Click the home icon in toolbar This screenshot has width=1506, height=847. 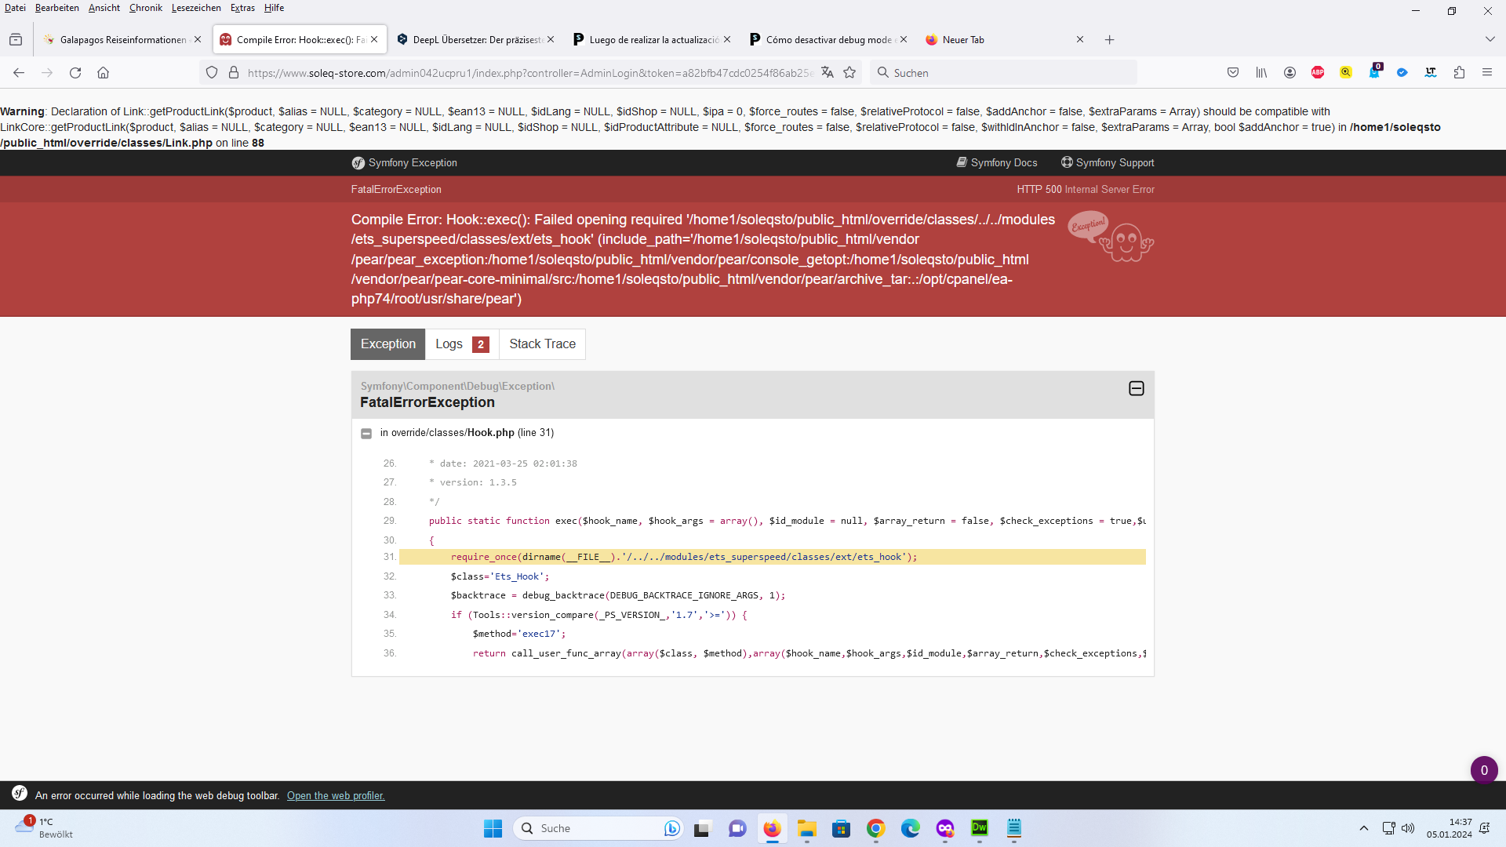pos(103,73)
